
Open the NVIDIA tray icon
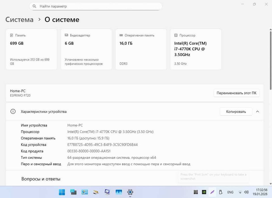[204, 192]
